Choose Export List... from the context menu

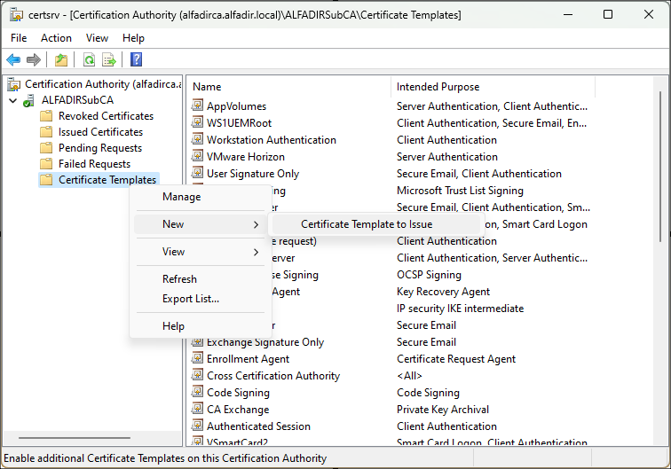[201, 299]
